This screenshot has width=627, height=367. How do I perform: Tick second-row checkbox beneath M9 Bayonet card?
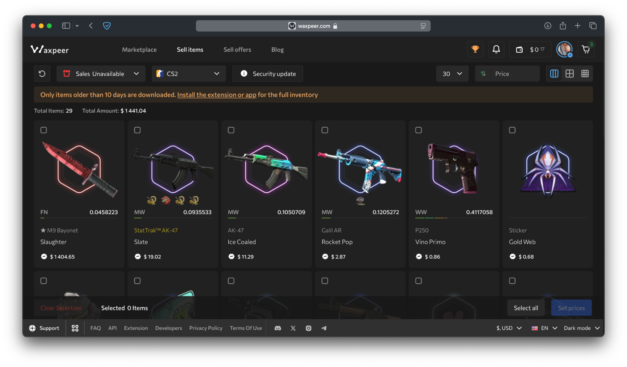[x=44, y=281]
